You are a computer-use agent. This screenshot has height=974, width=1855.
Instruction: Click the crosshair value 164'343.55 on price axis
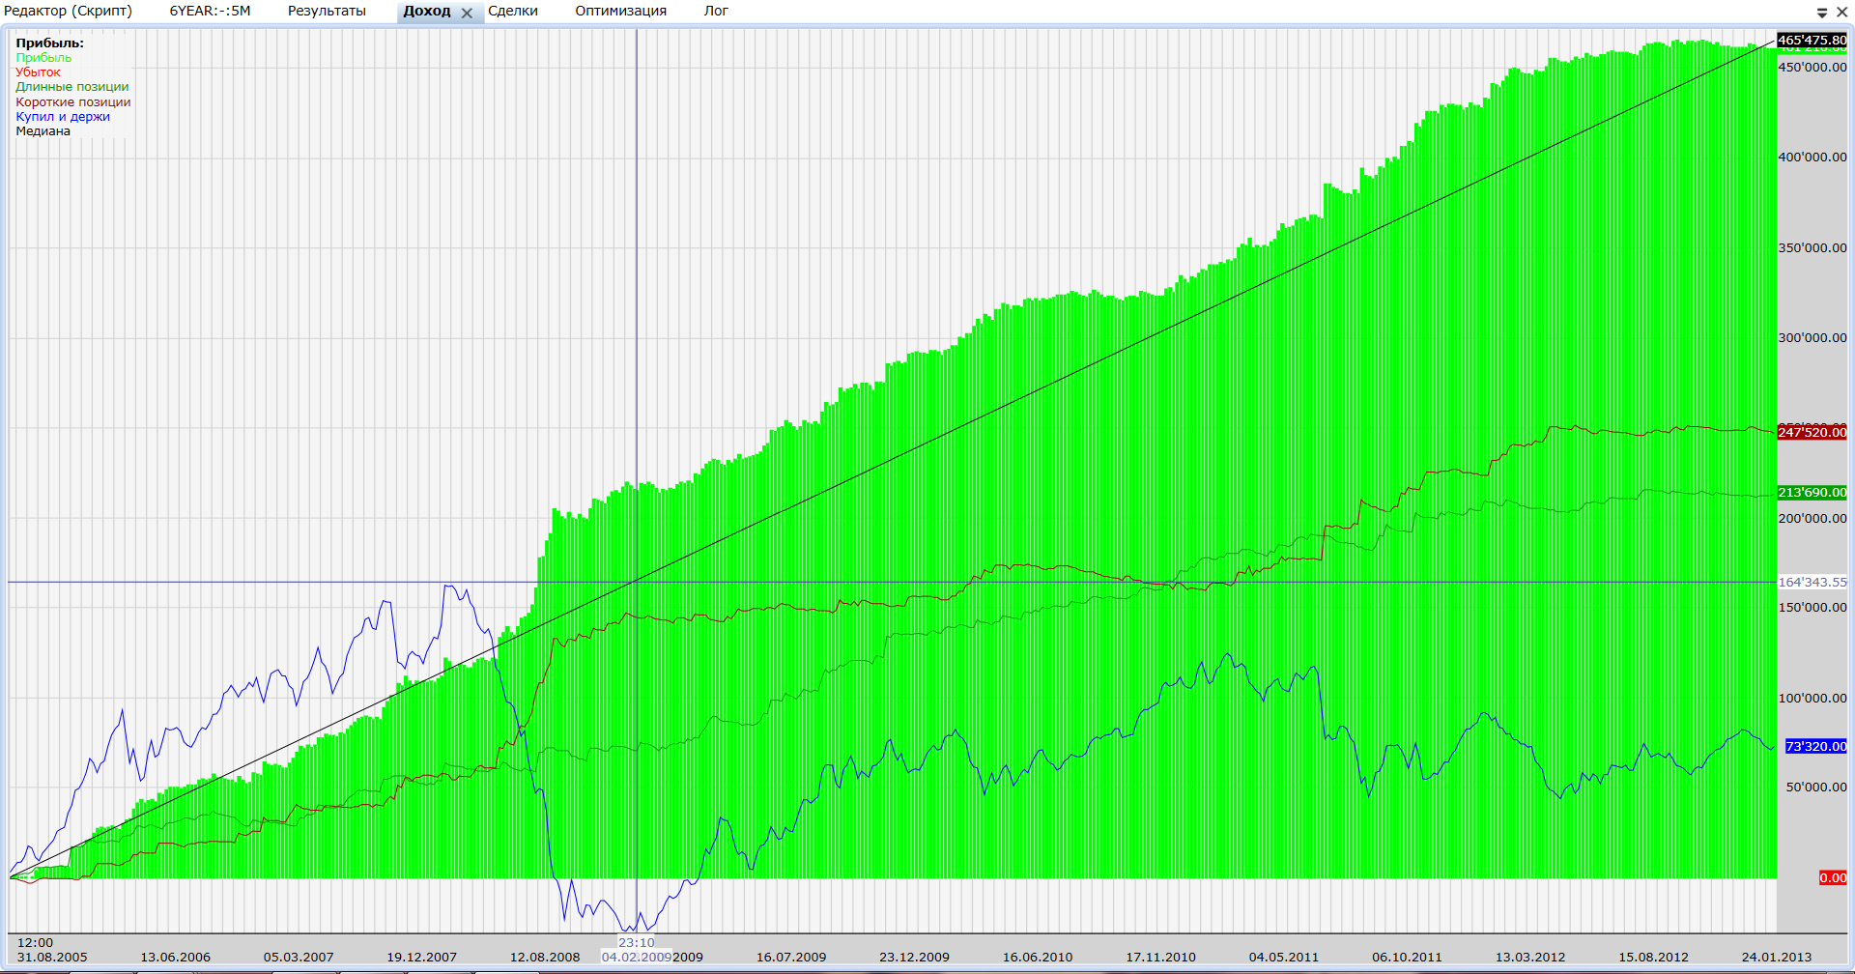[x=1812, y=583]
